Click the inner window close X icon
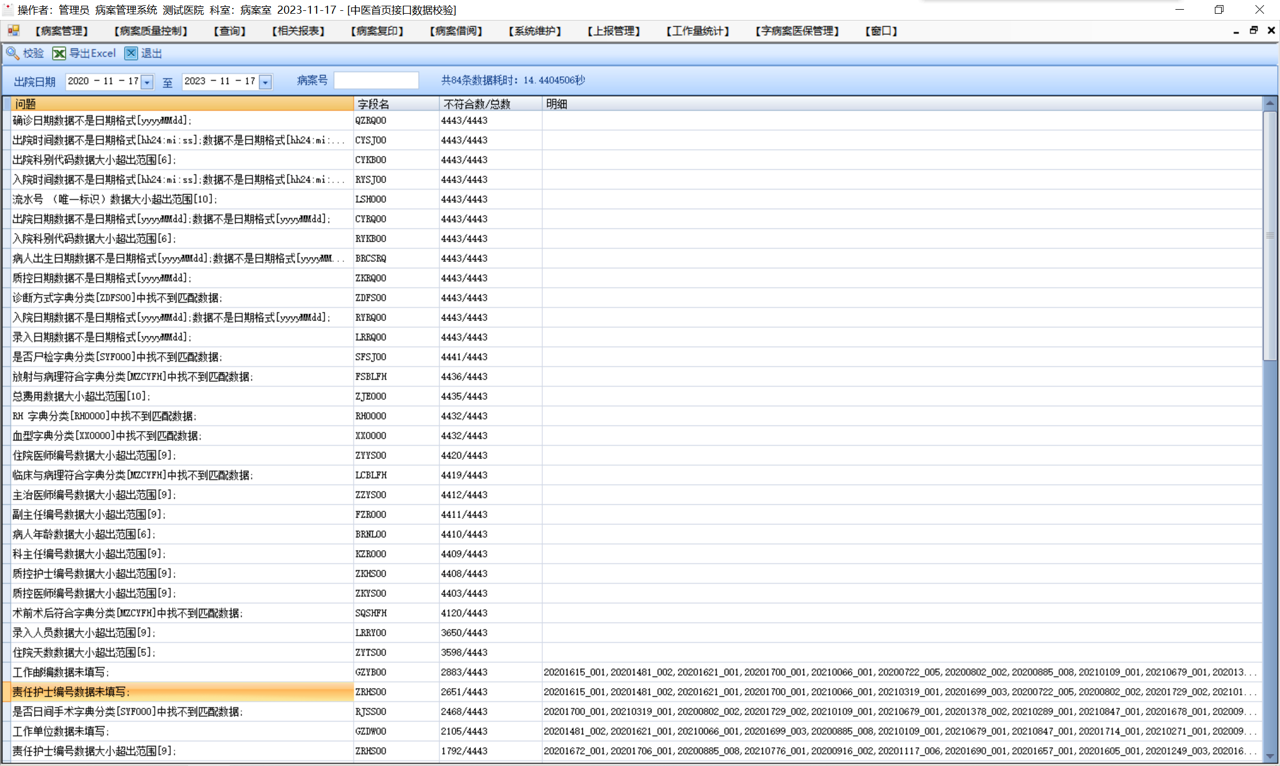Screen dimensions: 1280x766 1271,30
